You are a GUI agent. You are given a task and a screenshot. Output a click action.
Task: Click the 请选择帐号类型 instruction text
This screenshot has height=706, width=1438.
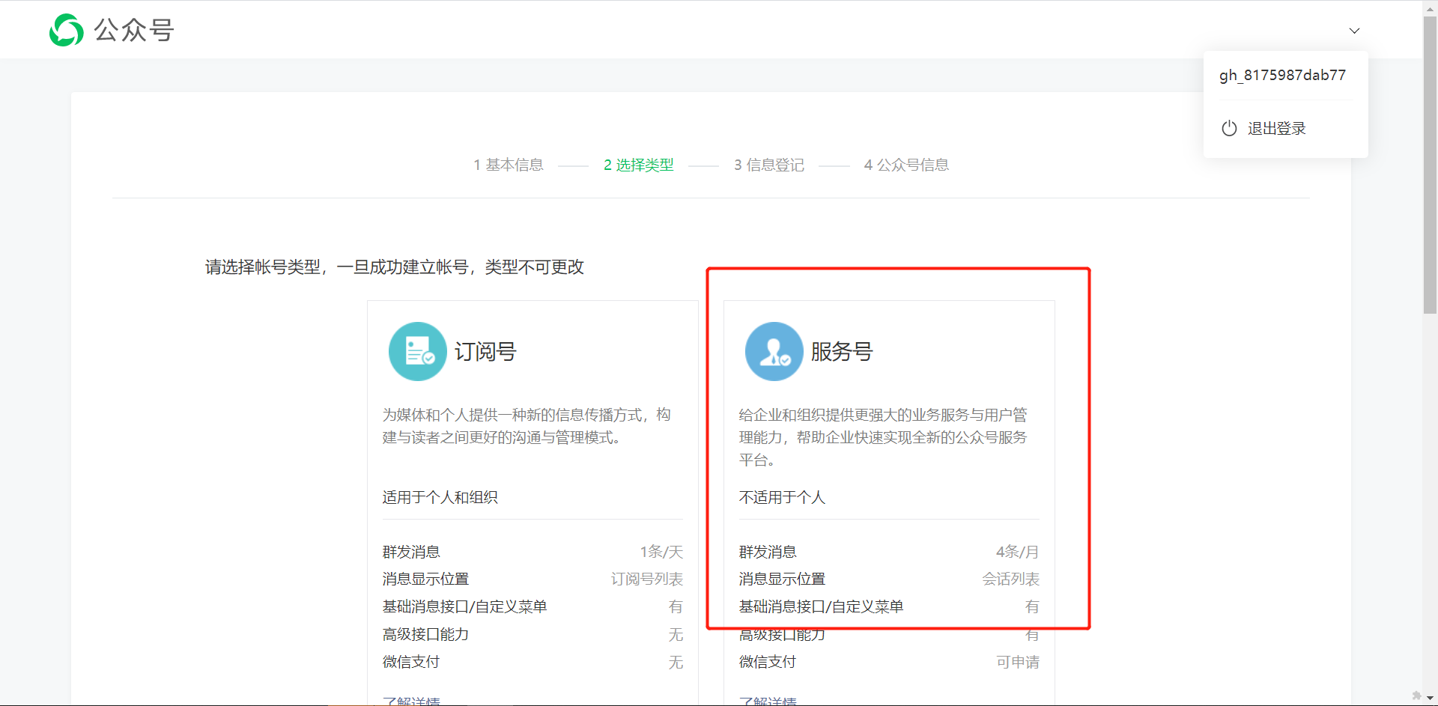(x=395, y=267)
